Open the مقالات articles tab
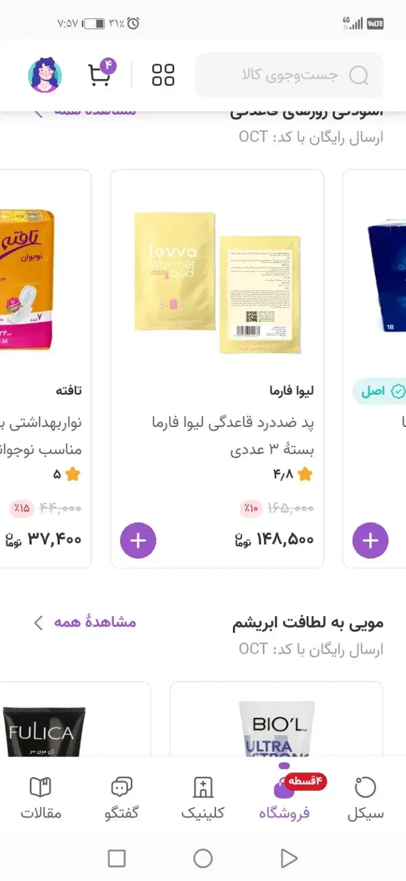406x881 pixels. tap(41, 797)
